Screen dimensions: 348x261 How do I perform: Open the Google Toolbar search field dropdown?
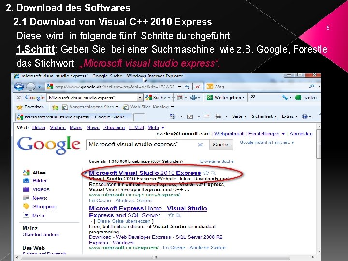click(x=140, y=98)
